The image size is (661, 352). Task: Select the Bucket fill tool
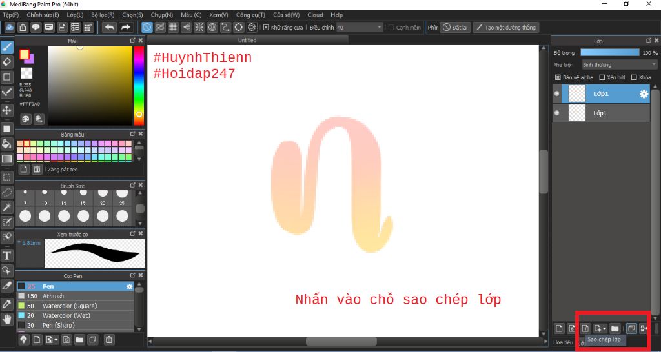[7, 144]
